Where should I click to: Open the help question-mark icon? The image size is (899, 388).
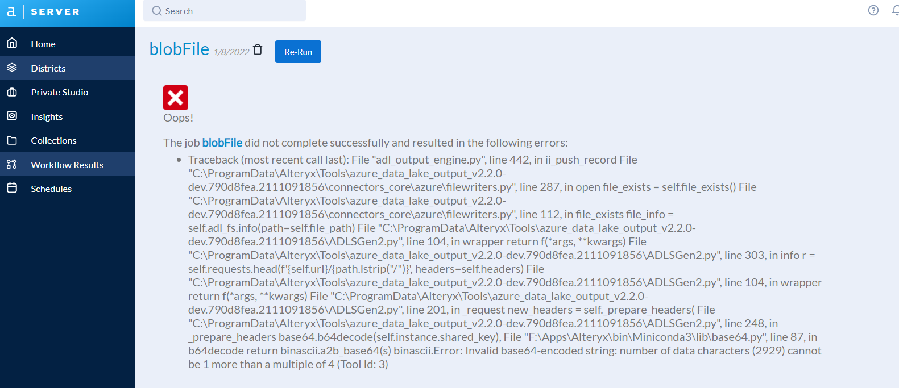click(873, 10)
